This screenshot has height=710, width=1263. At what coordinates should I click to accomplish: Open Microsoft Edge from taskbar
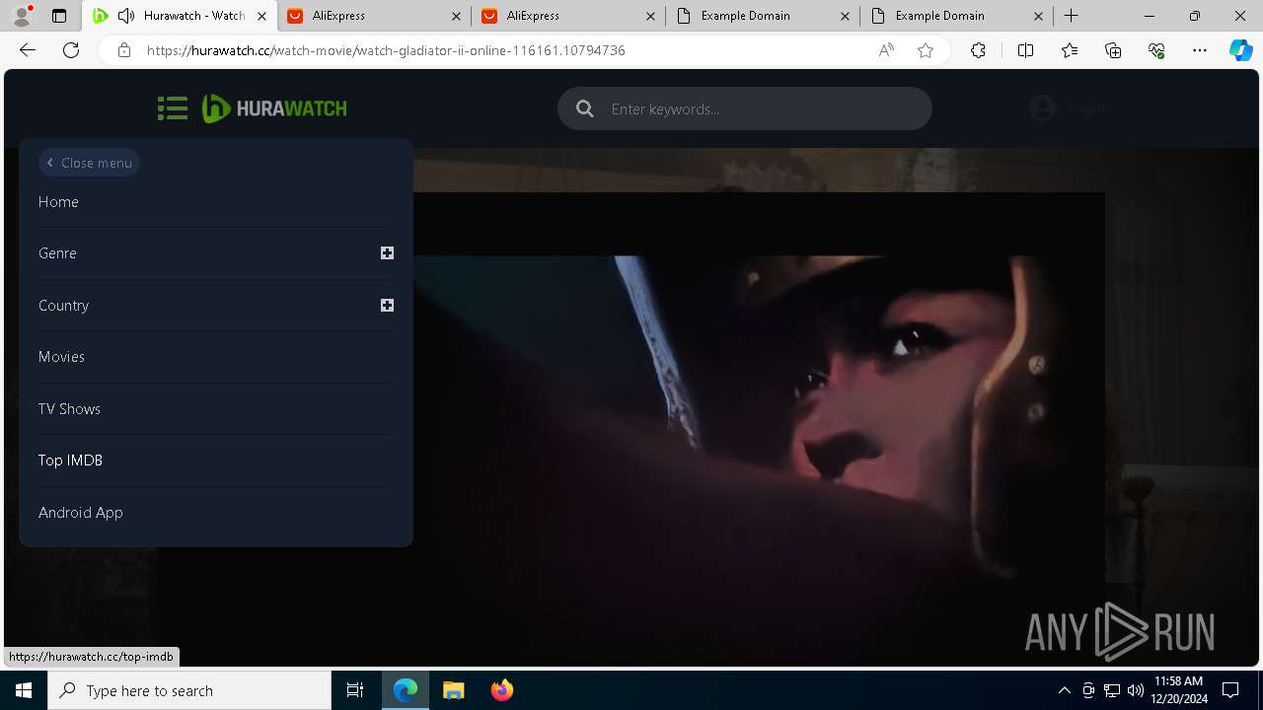click(x=406, y=690)
